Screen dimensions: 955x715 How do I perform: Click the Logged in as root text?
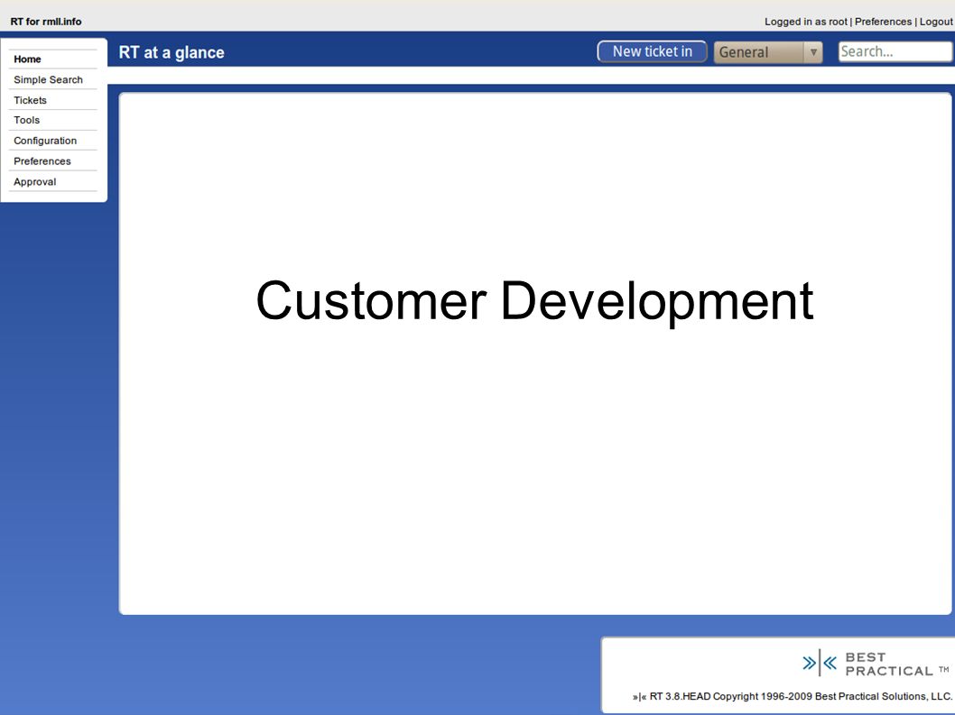tap(806, 22)
